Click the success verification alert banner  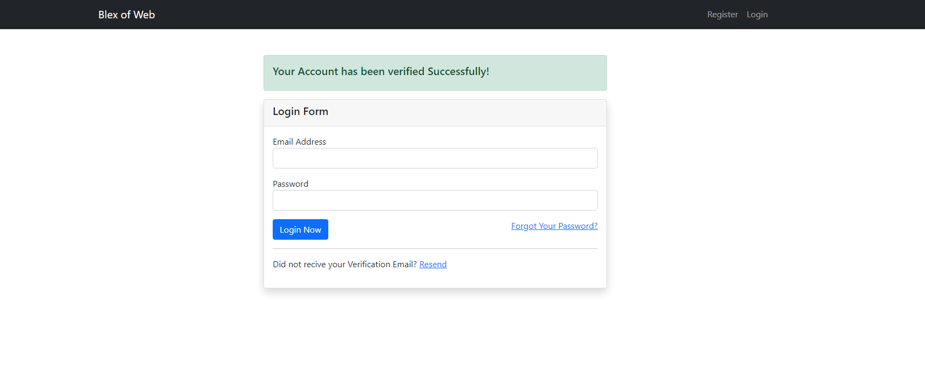(x=435, y=72)
